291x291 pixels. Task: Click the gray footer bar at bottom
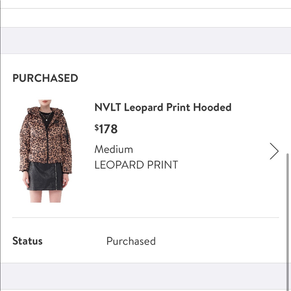[145, 276]
